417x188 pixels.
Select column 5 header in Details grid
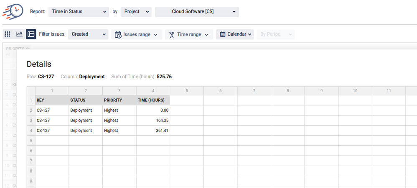(x=187, y=90)
